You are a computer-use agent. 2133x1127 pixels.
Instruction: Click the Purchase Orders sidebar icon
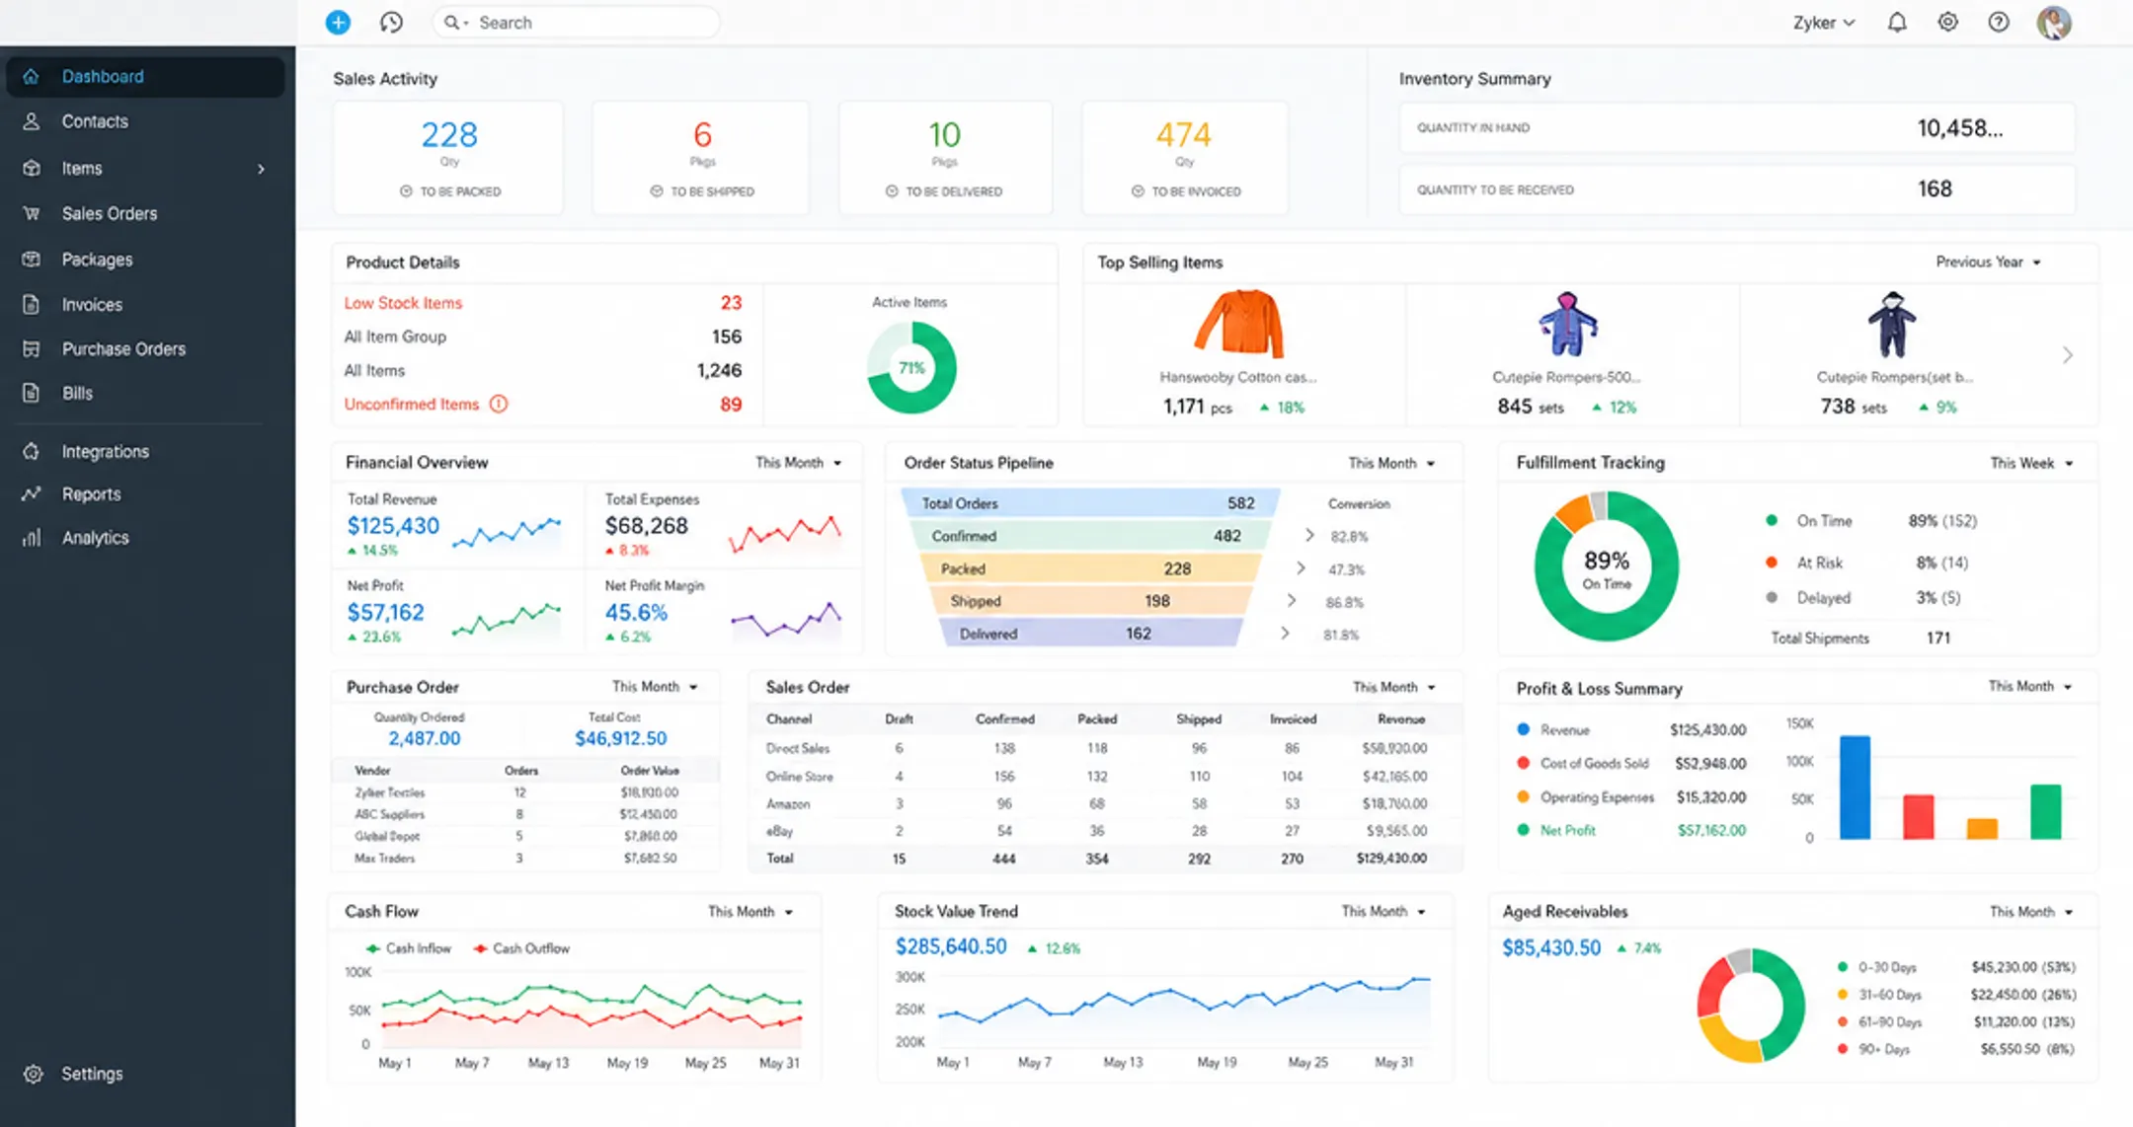[x=32, y=348]
